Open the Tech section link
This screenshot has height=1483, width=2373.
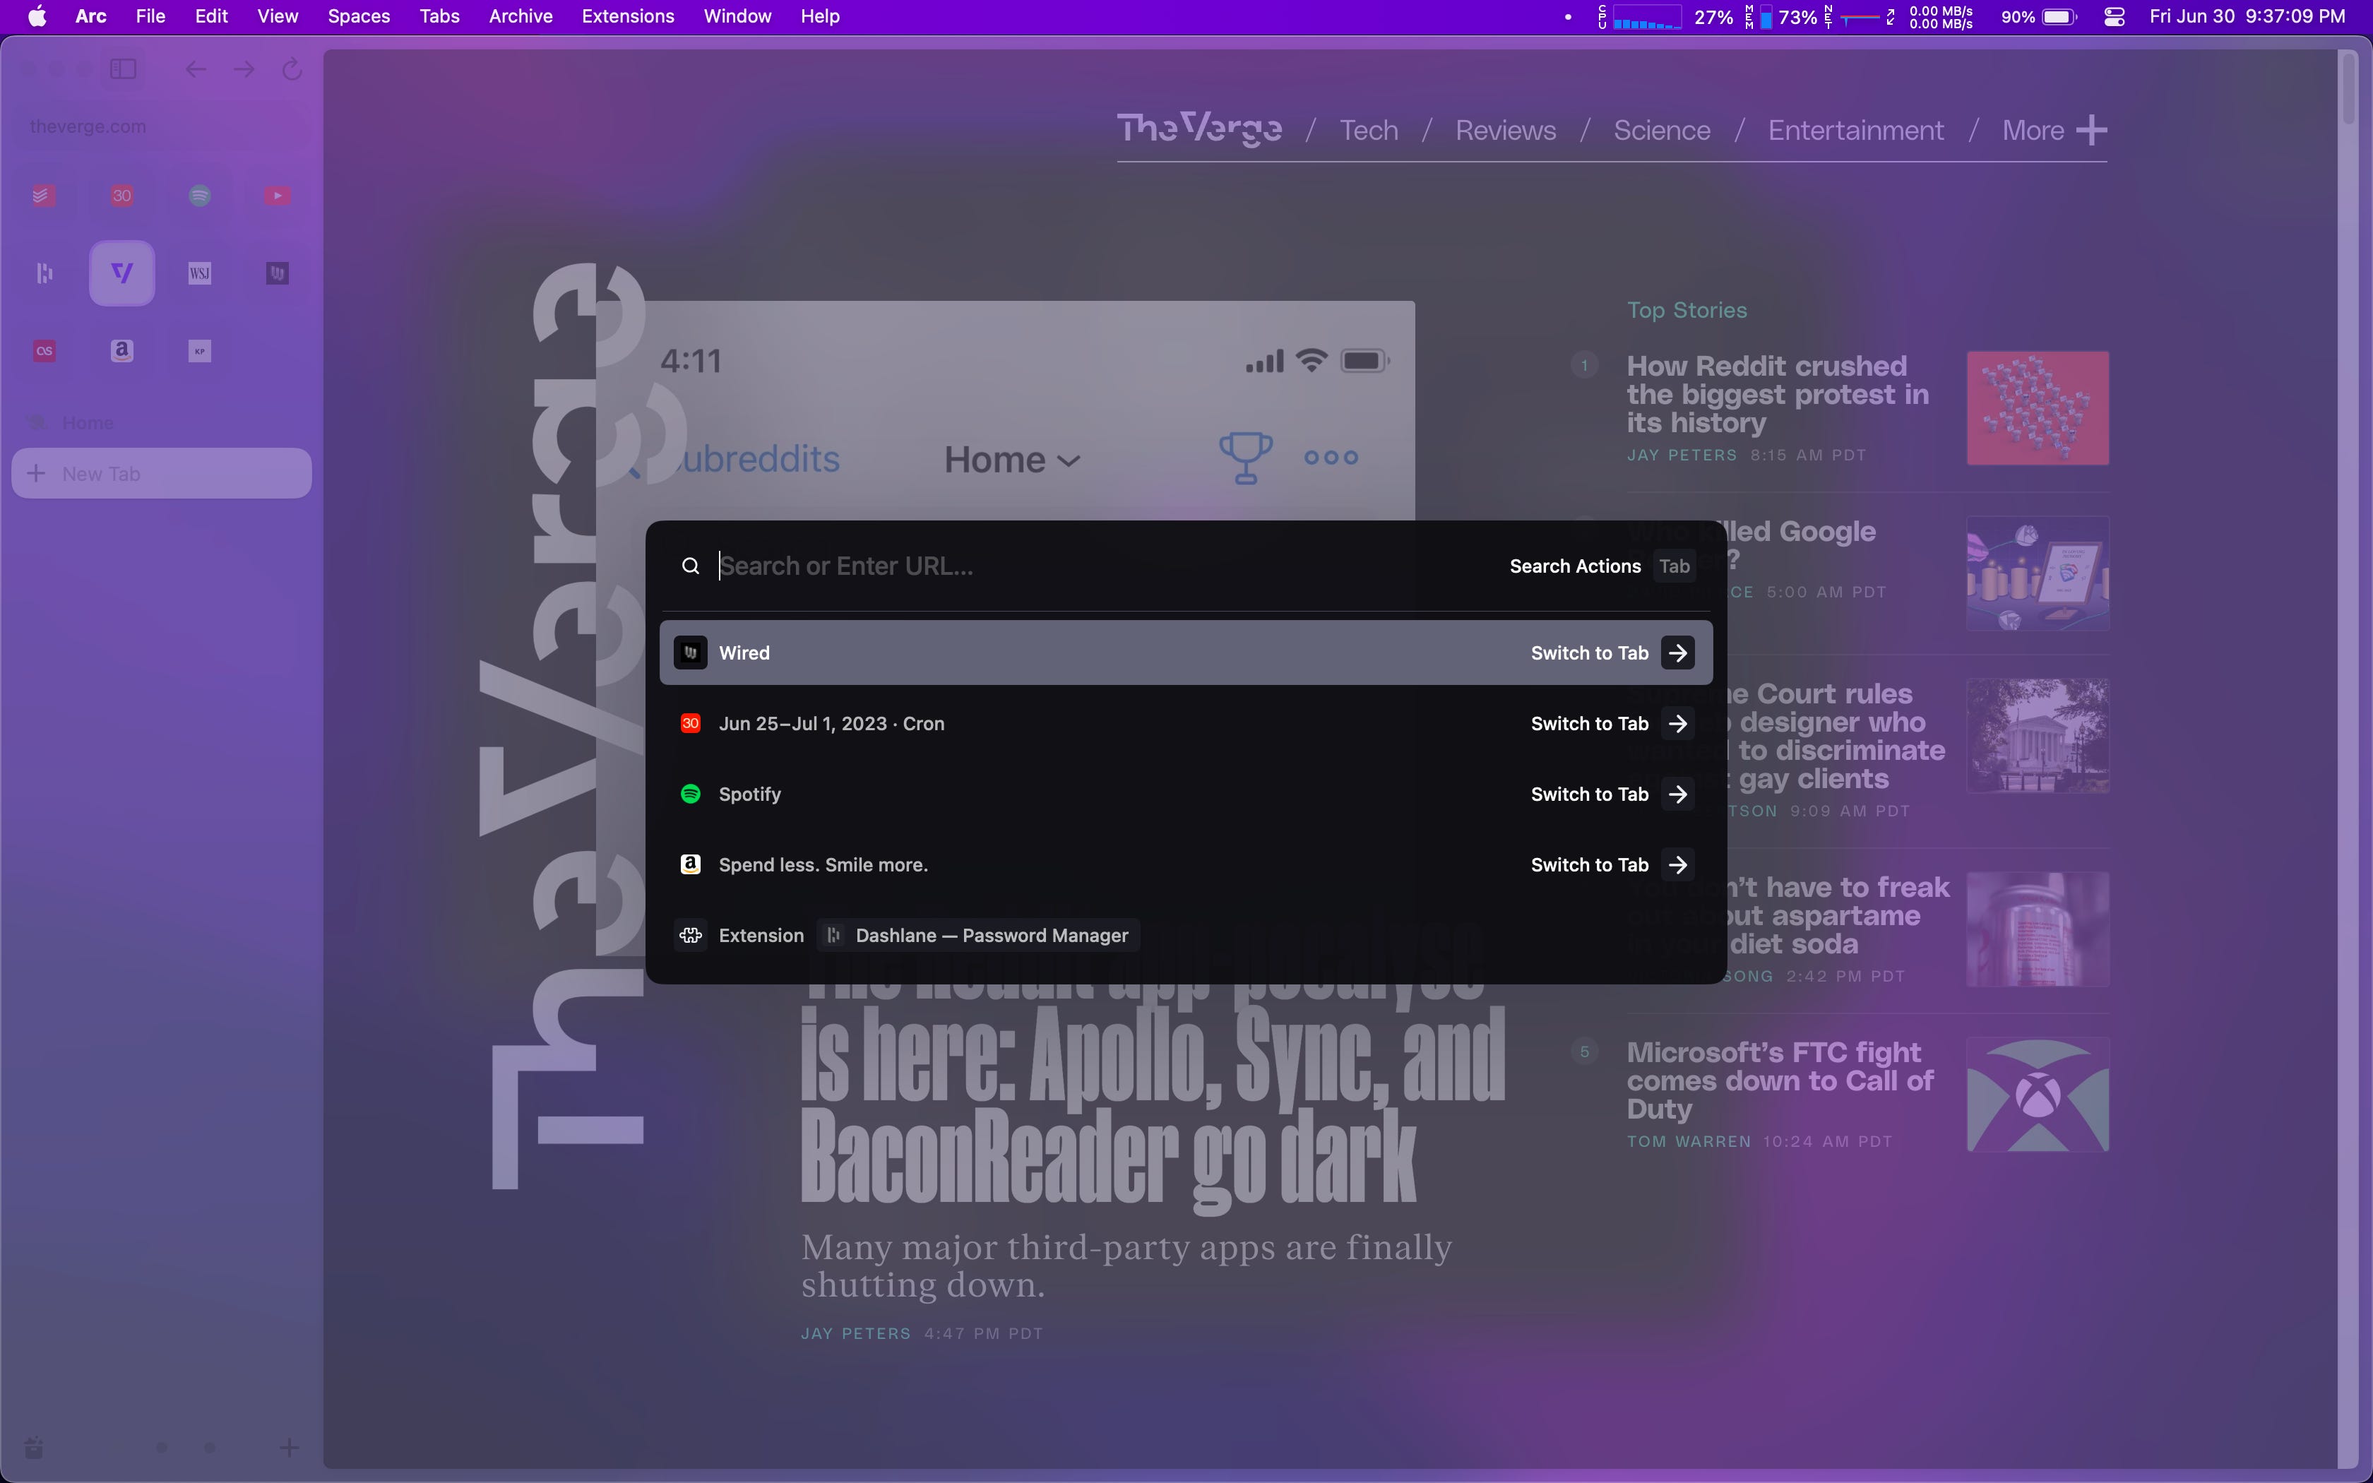1369,131
